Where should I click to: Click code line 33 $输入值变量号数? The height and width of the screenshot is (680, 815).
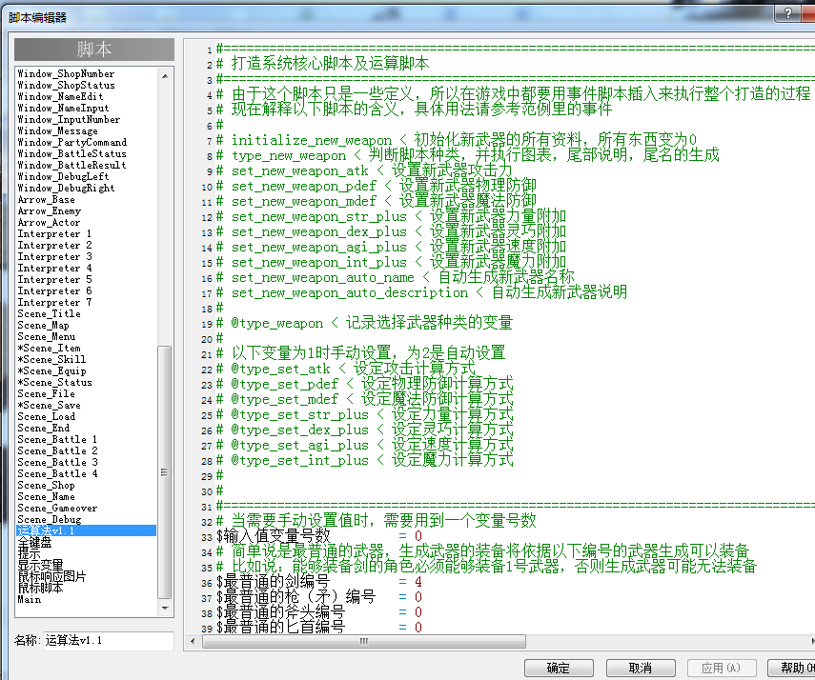[319, 536]
